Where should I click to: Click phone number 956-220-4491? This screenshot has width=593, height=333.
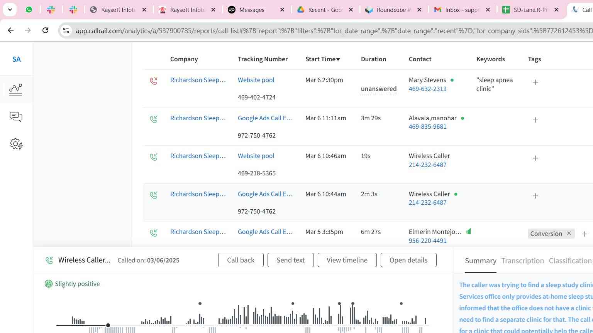click(427, 240)
